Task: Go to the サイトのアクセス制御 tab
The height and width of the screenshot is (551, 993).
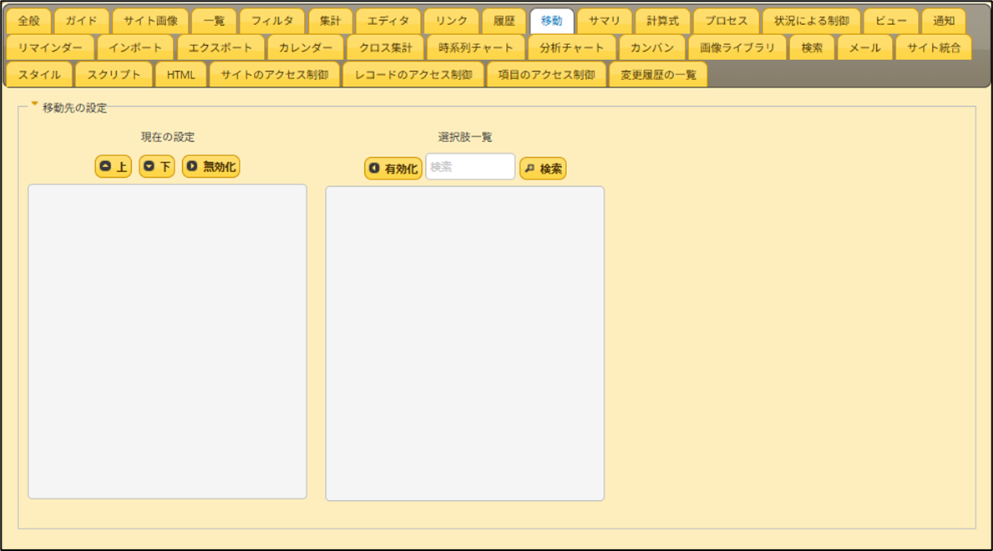Action: [x=274, y=74]
